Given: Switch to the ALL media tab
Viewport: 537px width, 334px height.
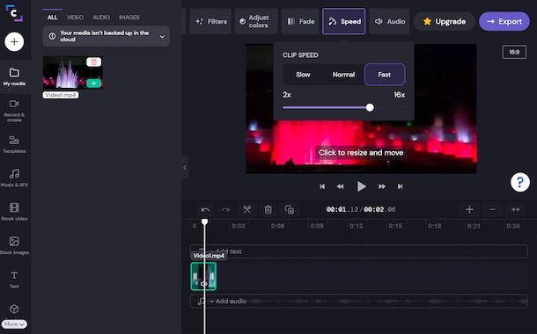Looking at the screenshot, I should click(x=53, y=17).
